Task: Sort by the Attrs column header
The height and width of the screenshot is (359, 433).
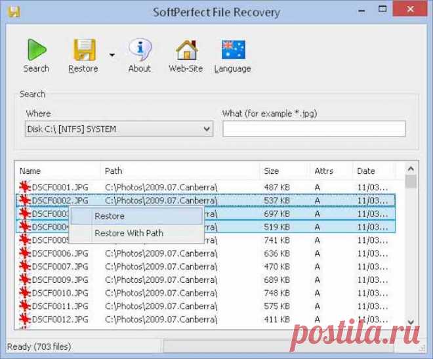Action: click(324, 171)
